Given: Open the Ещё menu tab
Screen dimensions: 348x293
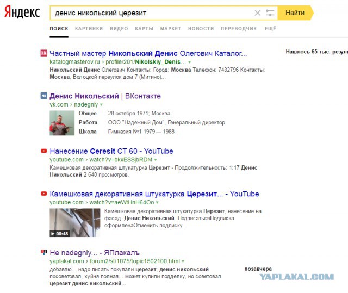Looking at the screenshot, I should click(x=270, y=29).
